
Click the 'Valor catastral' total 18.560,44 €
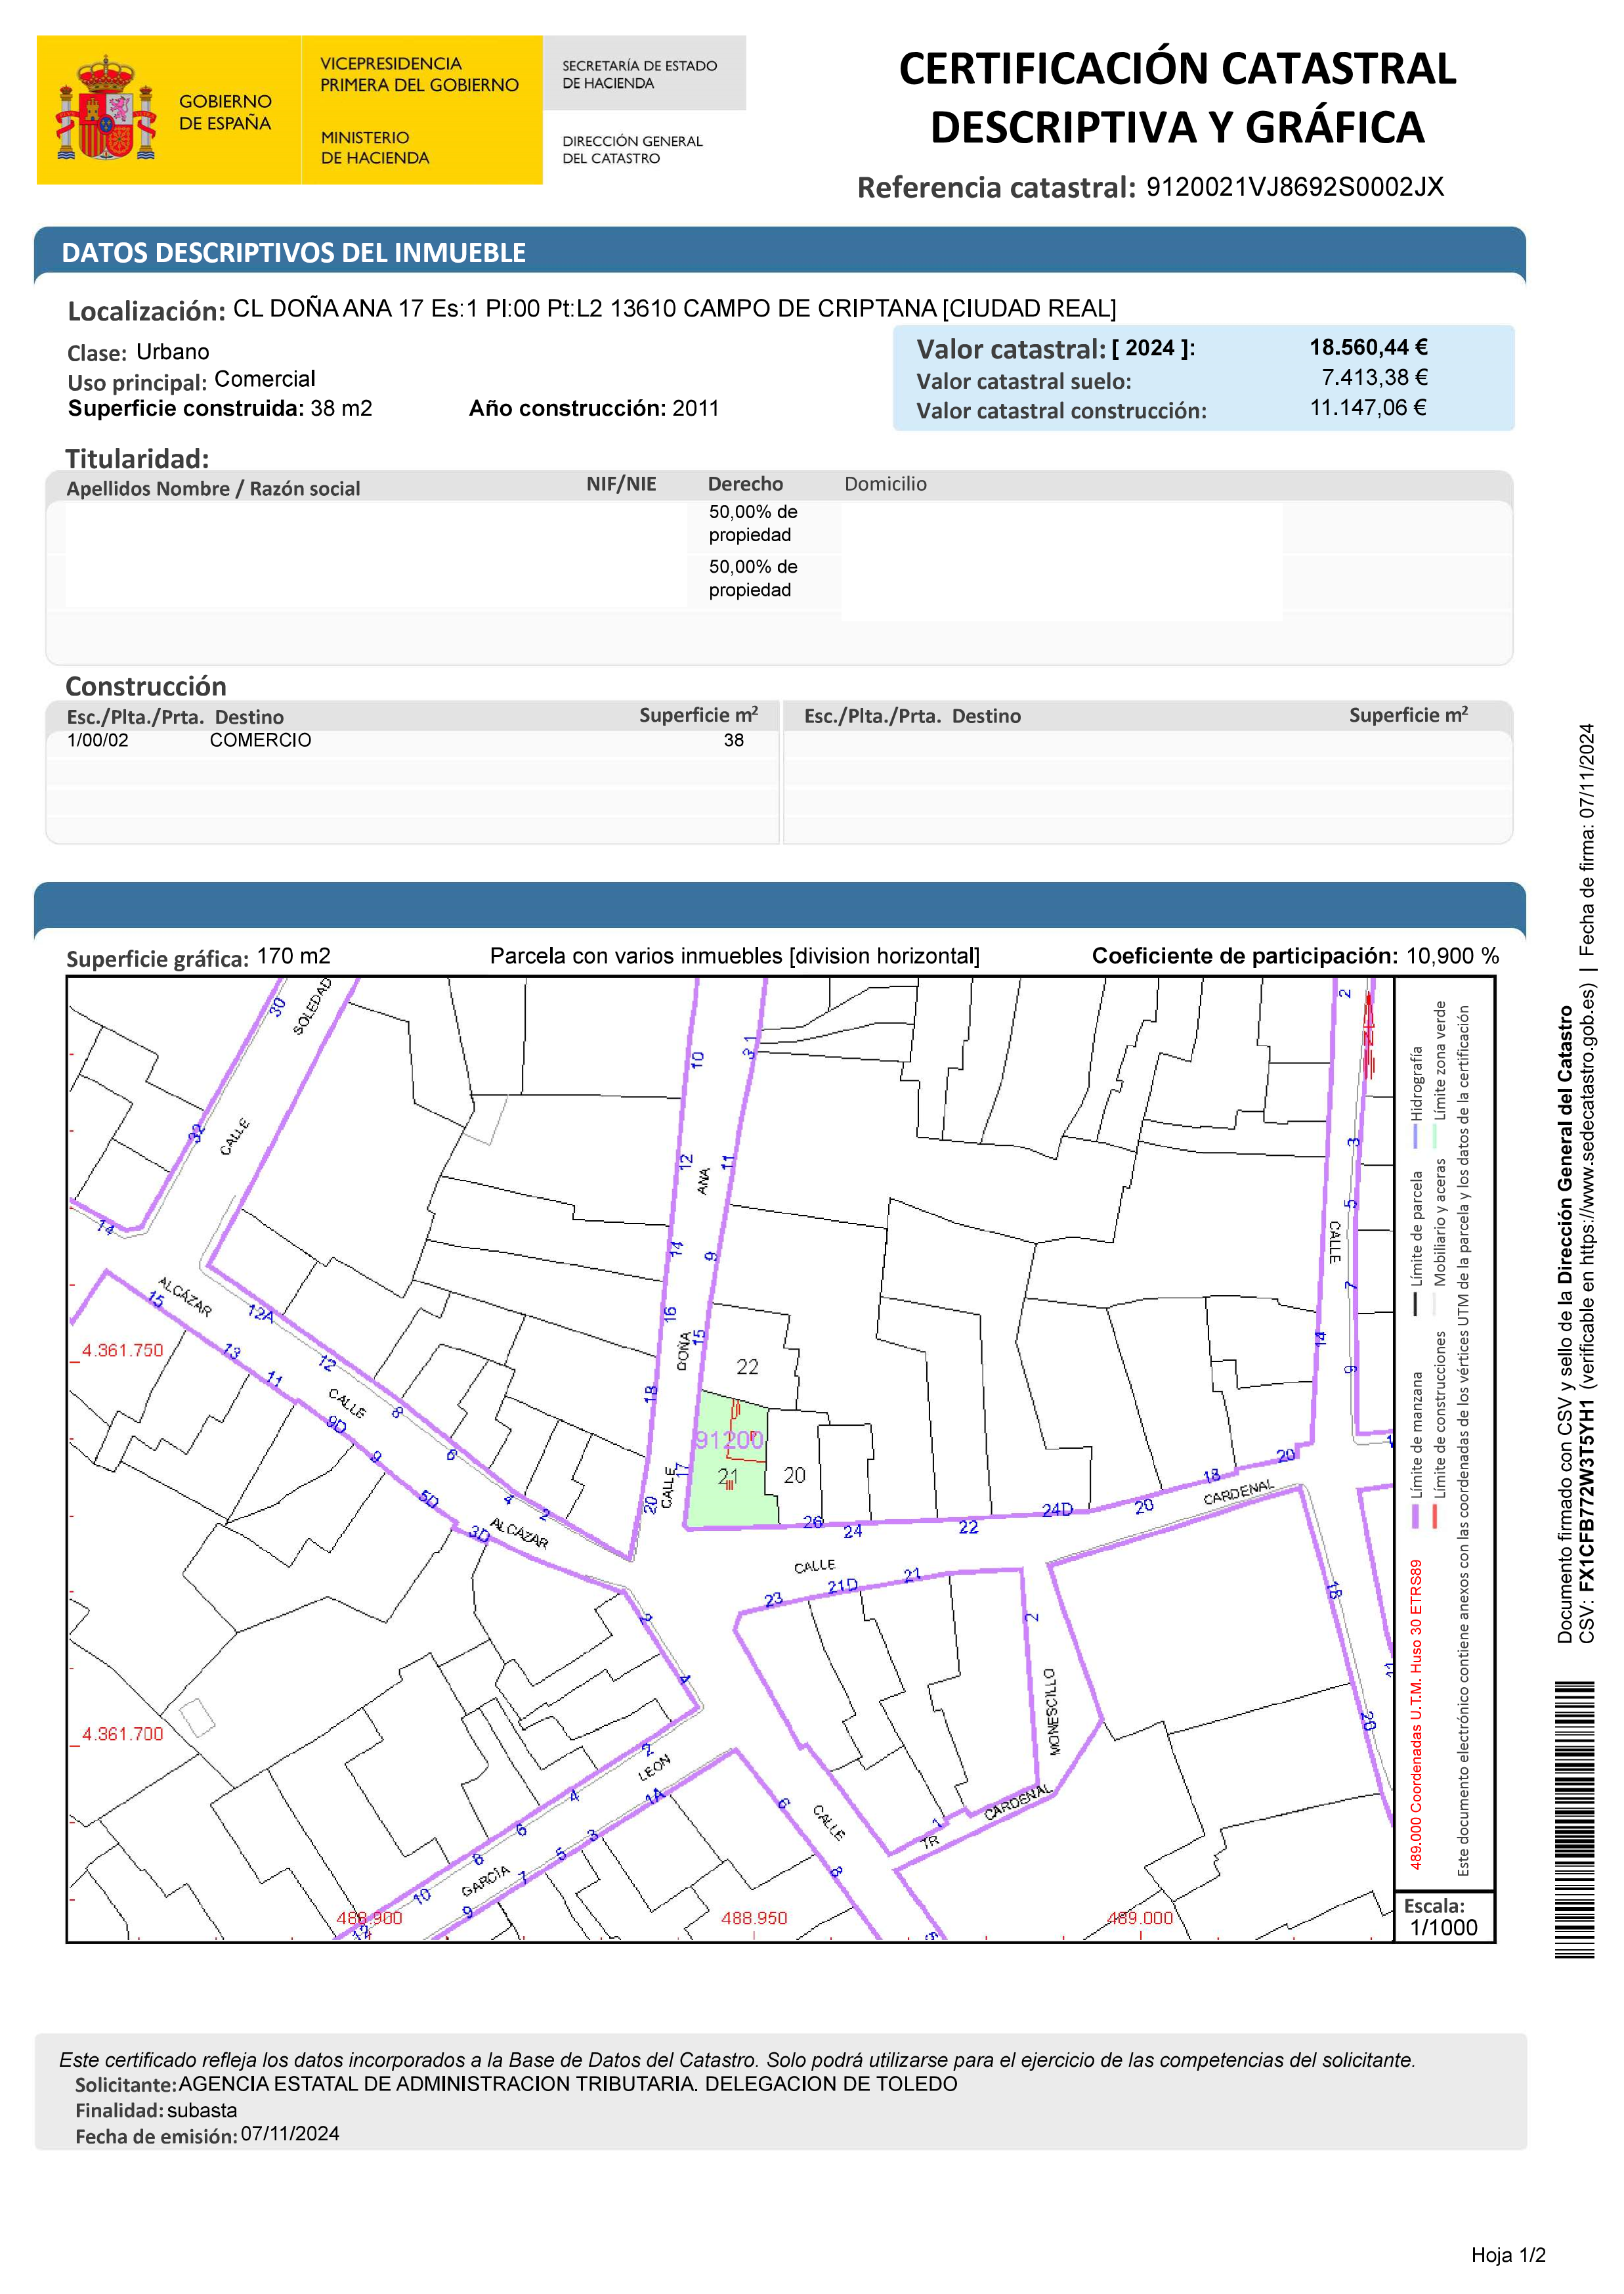pyautogui.click(x=1368, y=347)
